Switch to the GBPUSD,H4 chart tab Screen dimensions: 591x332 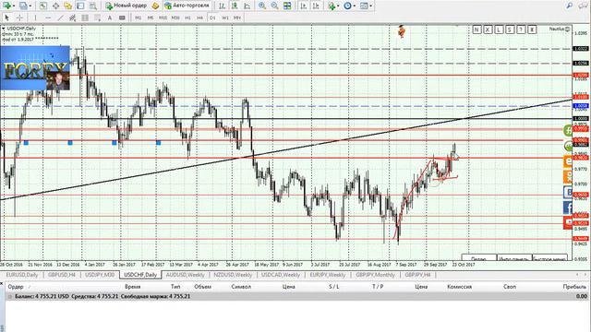[62, 275]
